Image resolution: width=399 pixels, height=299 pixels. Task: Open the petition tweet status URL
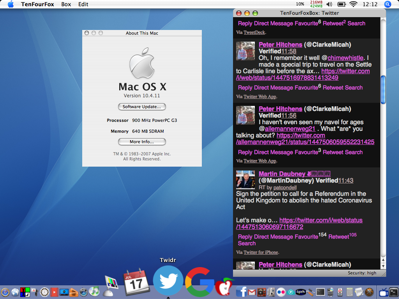coord(299,223)
